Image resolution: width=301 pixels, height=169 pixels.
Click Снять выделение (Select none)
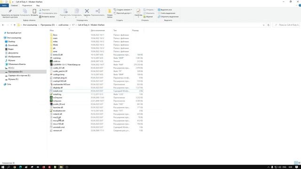[166, 13]
